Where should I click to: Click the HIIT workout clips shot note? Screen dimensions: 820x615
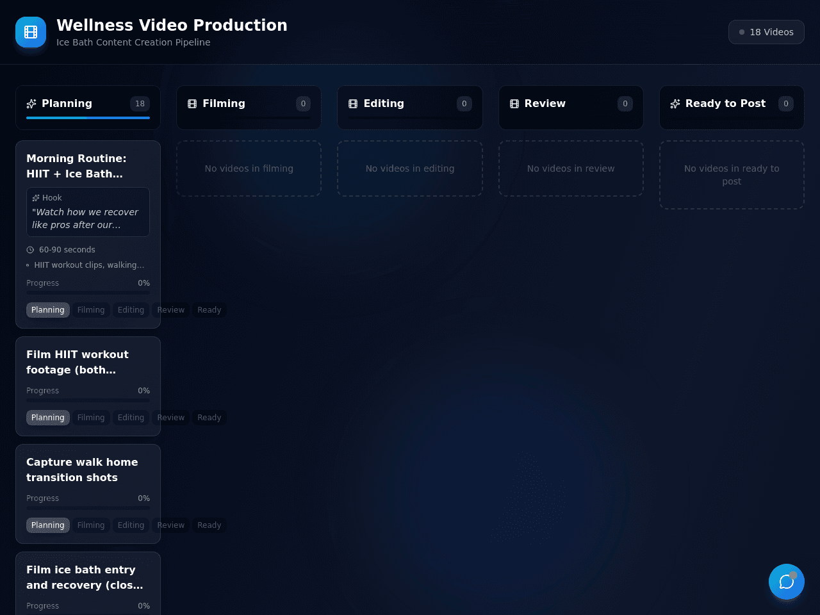(x=89, y=265)
